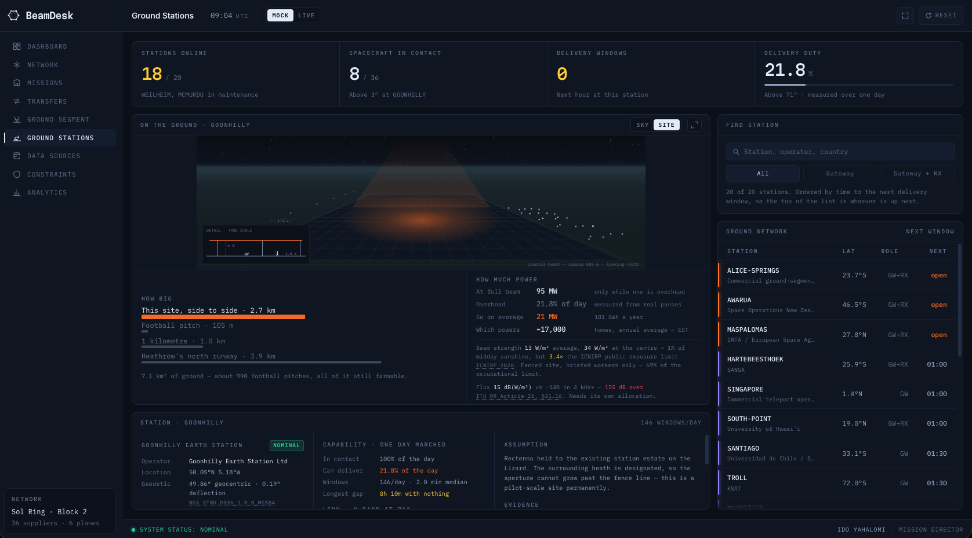
Task: Select the Gateway + RX filter tab
Action: 917,174
